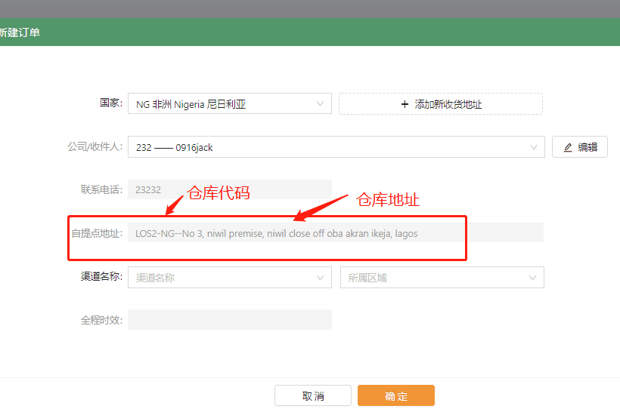
Task: Confirm with the orange 确定 button
Action: [395, 396]
